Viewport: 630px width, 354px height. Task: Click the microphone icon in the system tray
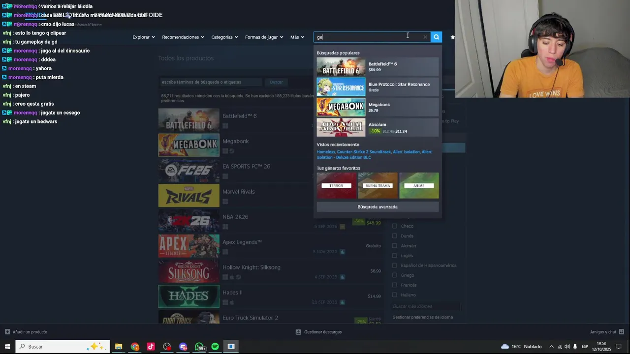(575, 347)
